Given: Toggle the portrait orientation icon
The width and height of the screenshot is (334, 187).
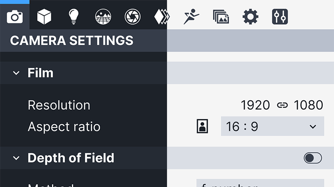Looking at the screenshot, I should coord(202,126).
